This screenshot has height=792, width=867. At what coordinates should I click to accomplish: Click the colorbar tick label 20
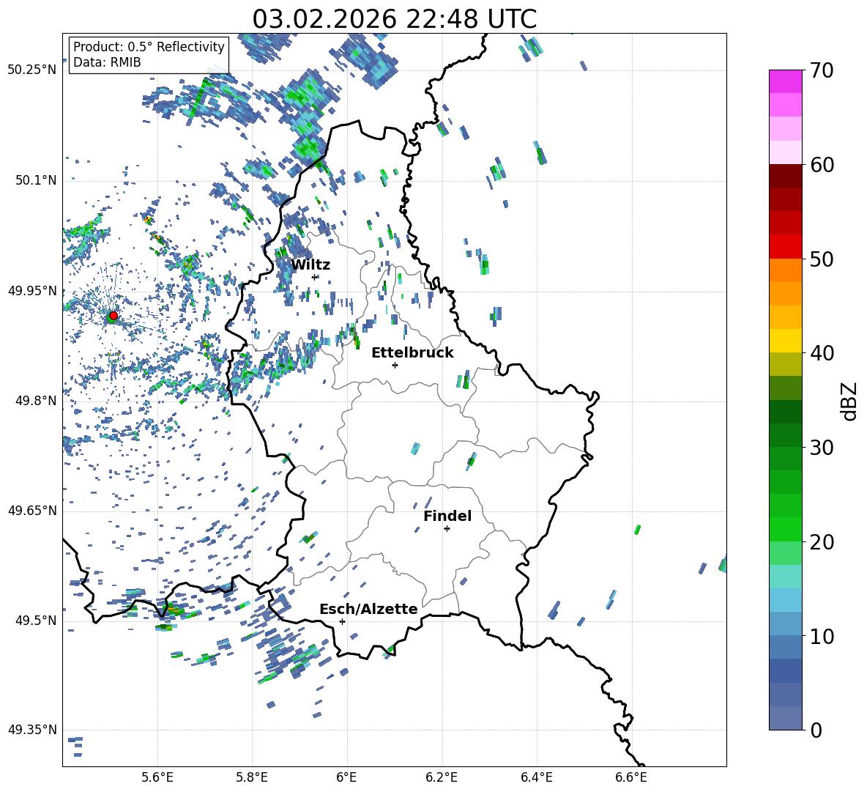coord(822,542)
